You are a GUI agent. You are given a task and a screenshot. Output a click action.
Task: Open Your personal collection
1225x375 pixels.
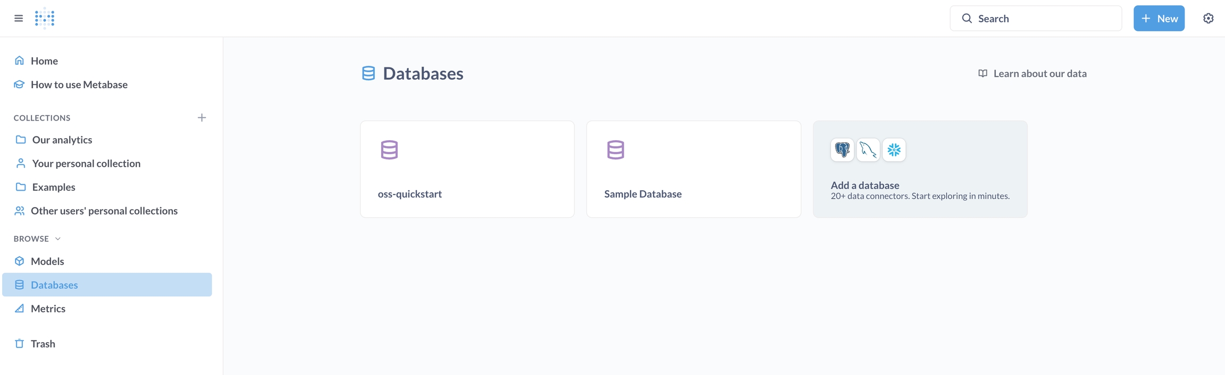(86, 164)
